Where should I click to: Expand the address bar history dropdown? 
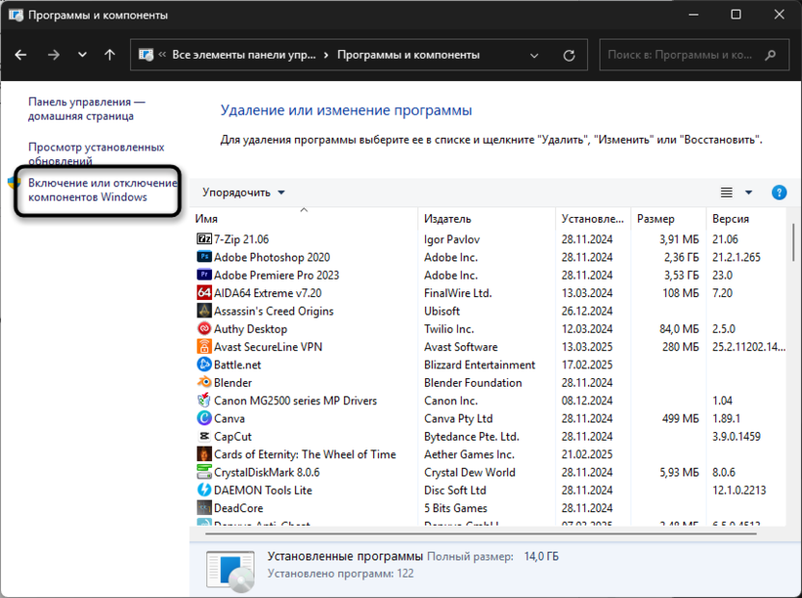coord(536,55)
